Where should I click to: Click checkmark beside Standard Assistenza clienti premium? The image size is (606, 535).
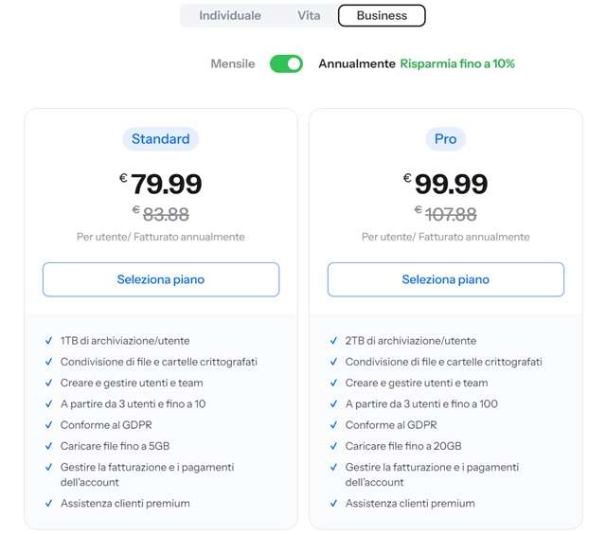click(48, 504)
